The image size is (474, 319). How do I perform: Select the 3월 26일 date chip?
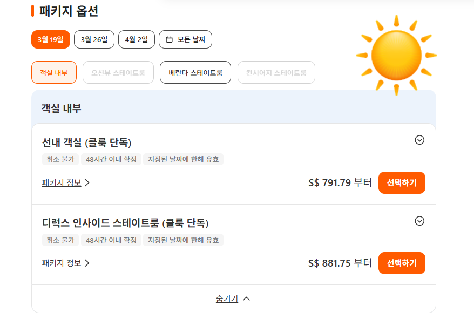[x=94, y=39]
